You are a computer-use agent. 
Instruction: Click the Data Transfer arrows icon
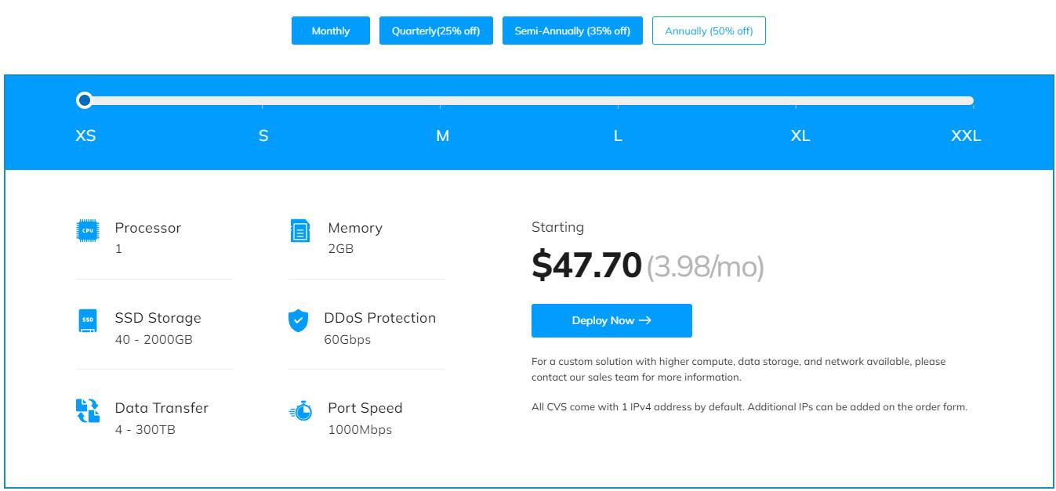pyautogui.click(x=87, y=410)
